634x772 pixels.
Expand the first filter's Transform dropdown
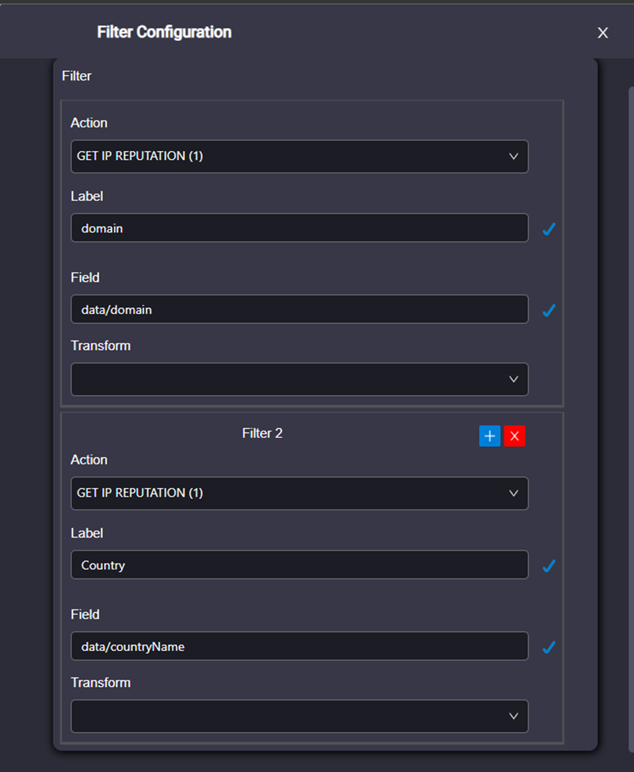[299, 379]
